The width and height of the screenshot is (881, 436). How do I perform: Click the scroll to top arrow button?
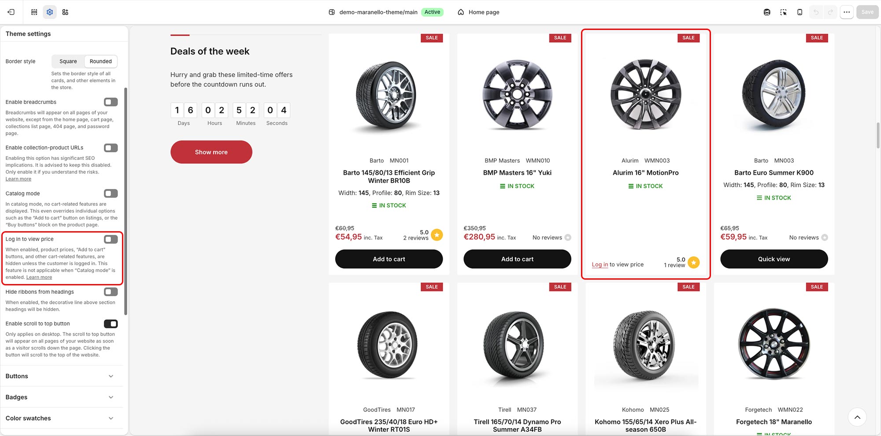click(857, 417)
